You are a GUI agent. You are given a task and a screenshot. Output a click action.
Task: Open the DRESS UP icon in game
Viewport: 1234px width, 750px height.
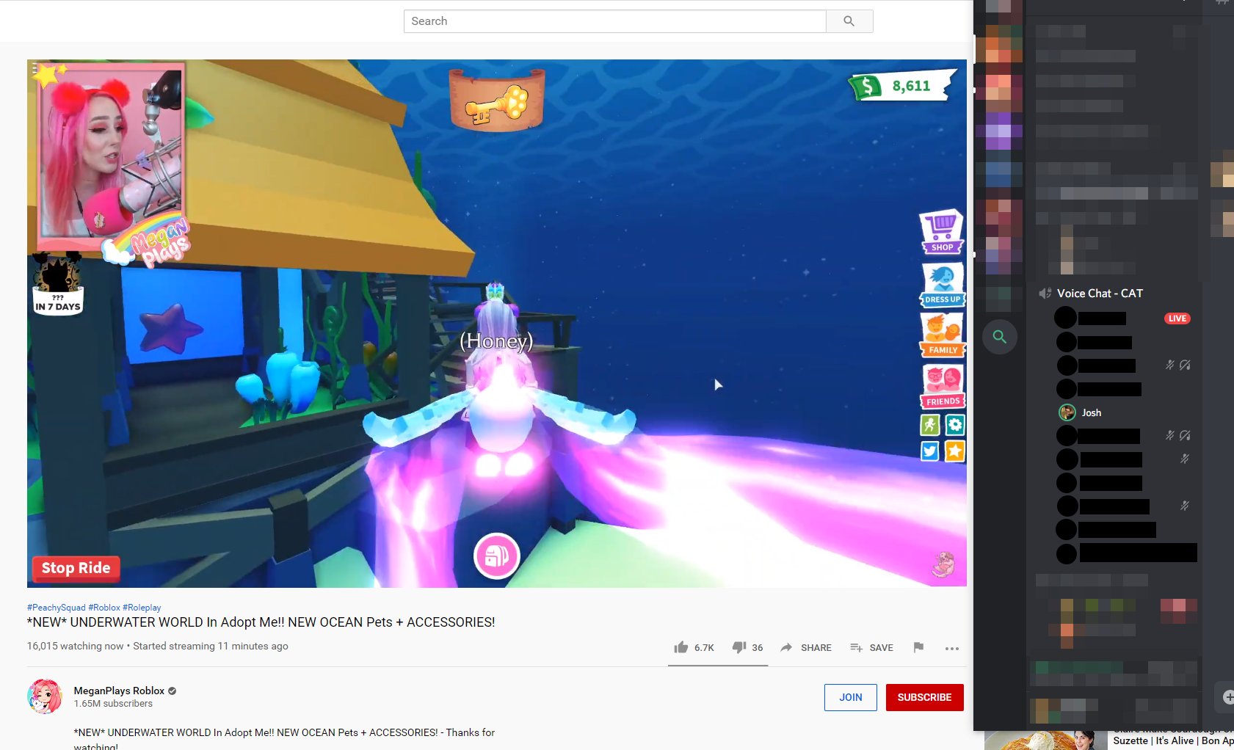click(x=942, y=285)
